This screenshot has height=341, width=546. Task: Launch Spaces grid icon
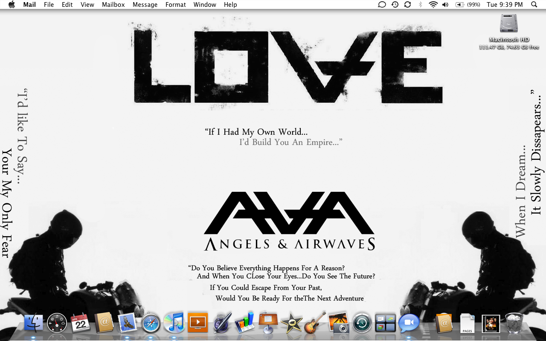click(385, 323)
